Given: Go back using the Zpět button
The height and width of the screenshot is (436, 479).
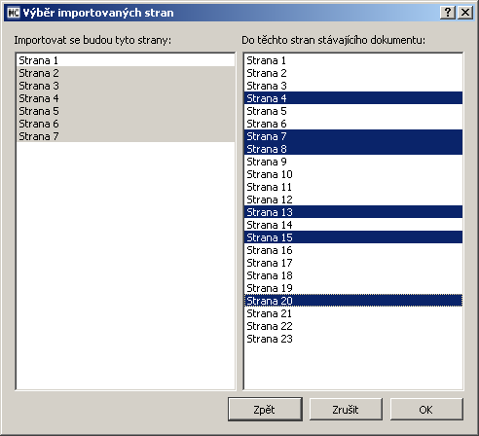Looking at the screenshot, I should (265, 409).
